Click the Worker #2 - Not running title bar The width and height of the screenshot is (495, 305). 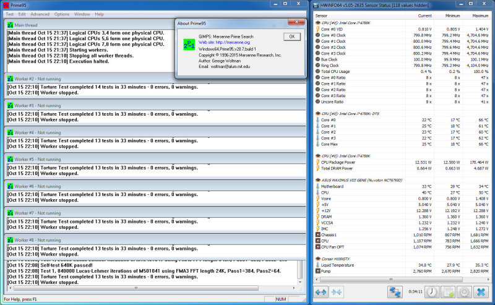155,79
